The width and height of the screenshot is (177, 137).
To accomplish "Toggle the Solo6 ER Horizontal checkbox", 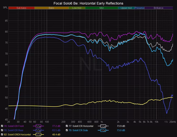I will coord(67,126).
